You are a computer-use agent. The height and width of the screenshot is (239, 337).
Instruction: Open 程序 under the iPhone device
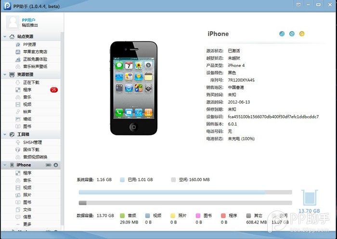[x=30, y=173]
